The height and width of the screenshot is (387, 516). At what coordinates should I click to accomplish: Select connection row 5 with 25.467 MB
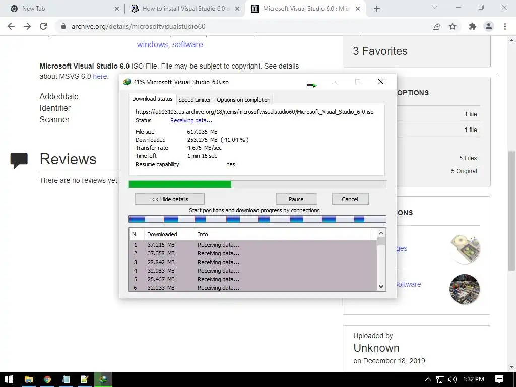click(253, 279)
